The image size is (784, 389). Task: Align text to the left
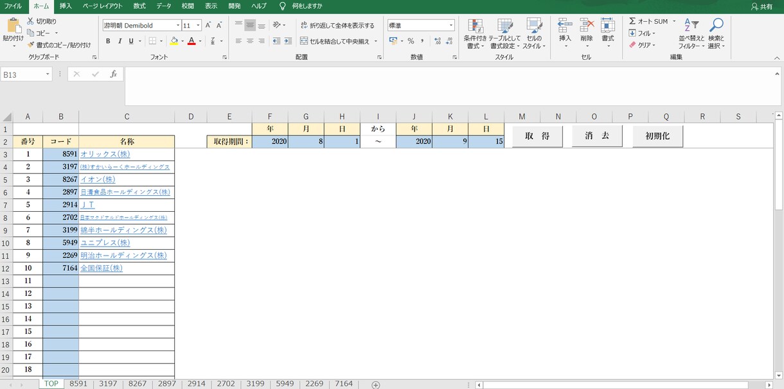[x=238, y=41]
